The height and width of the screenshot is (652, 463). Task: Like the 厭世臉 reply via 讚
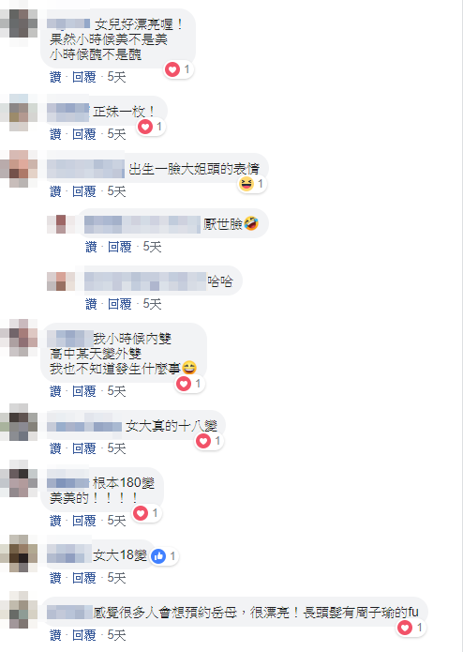(x=91, y=247)
